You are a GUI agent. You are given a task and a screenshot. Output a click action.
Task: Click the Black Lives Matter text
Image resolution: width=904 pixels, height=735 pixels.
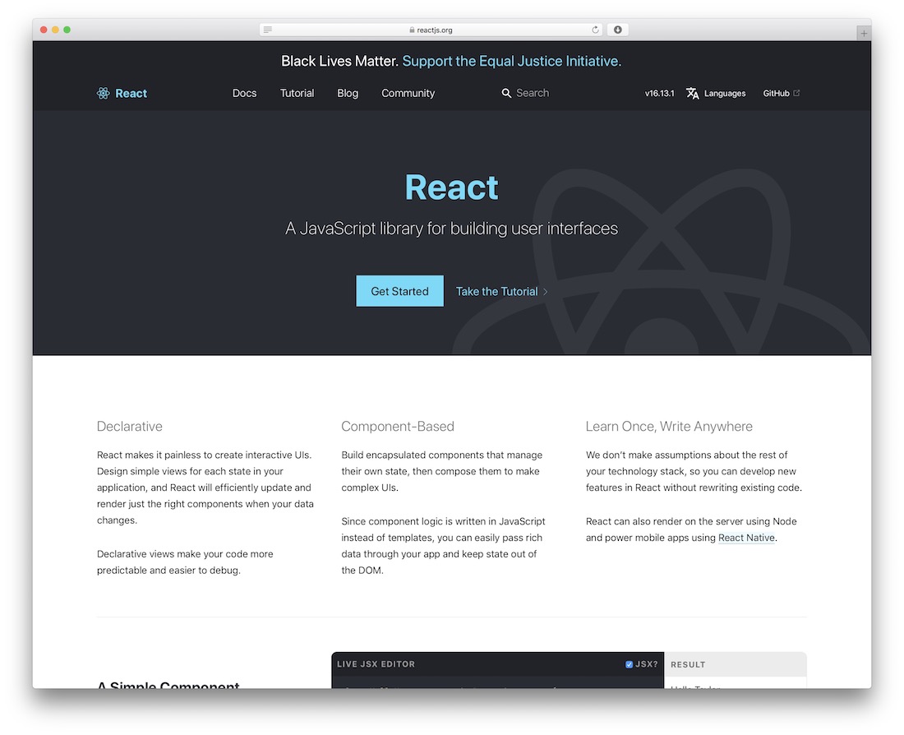[x=340, y=61]
